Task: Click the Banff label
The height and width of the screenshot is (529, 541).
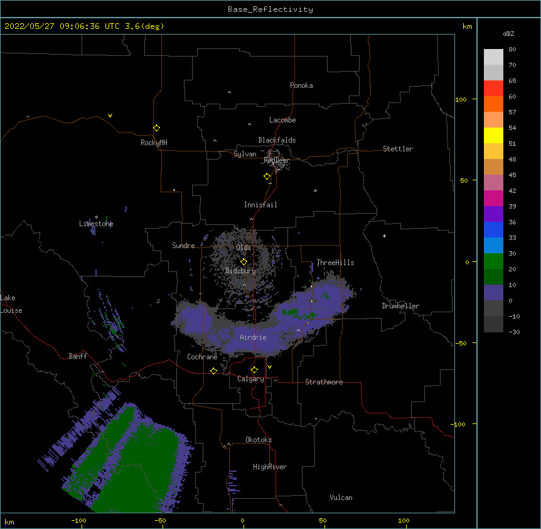Action: [78, 356]
